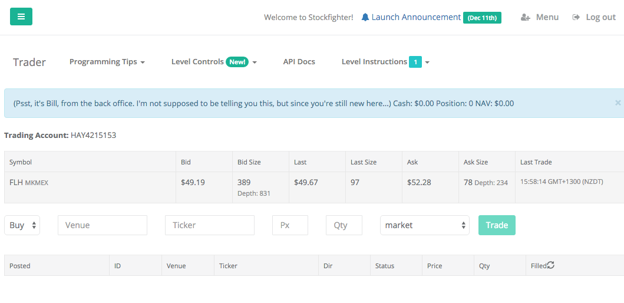Select the Qty quantity field
The height and width of the screenshot is (303, 624).
pos(344,225)
